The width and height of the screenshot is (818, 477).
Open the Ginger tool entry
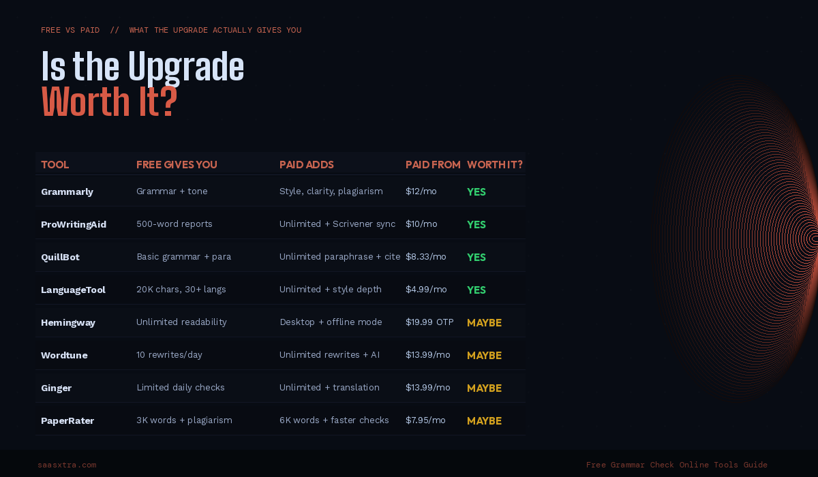pos(56,388)
